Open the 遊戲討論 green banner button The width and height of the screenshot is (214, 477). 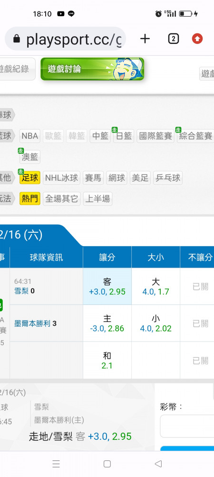pos(92,69)
